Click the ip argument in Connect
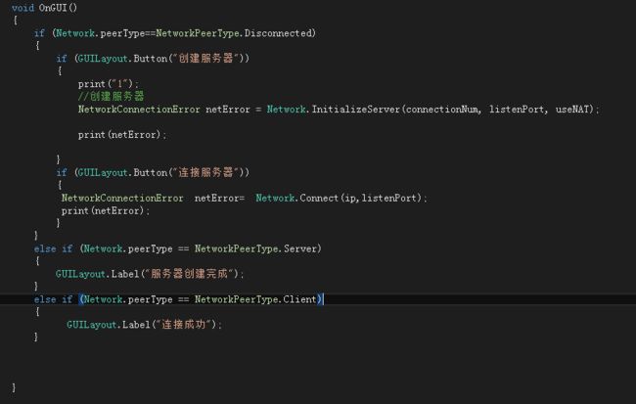Screen dimensions: 636x404 350,198
